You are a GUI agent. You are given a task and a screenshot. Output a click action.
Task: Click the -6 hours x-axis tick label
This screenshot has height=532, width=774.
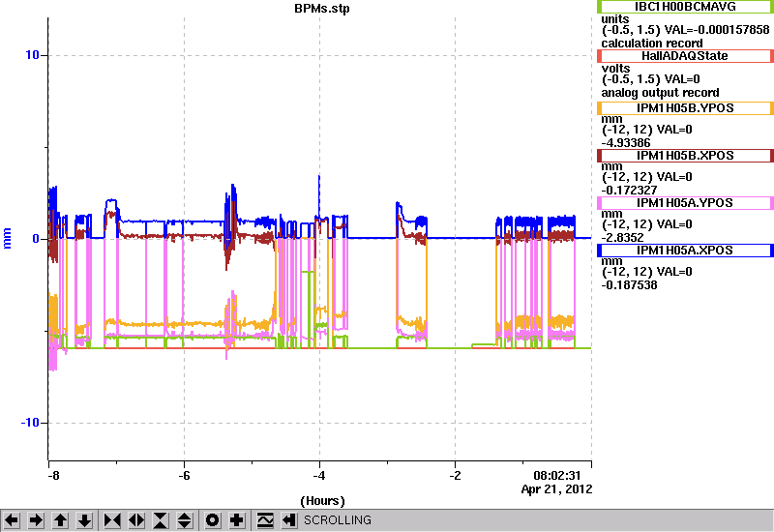tap(184, 476)
